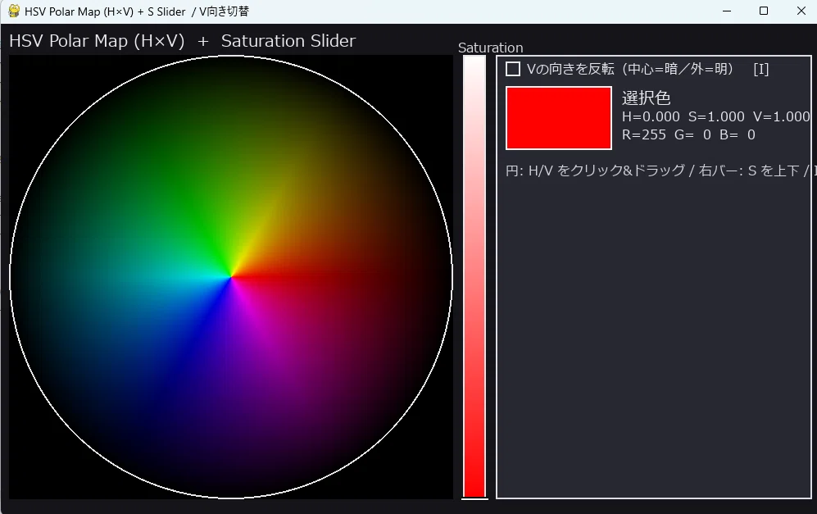This screenshot has width=817, height=514.
Task: Maximize the HSV Polar Map window
Action: (764, 11)
